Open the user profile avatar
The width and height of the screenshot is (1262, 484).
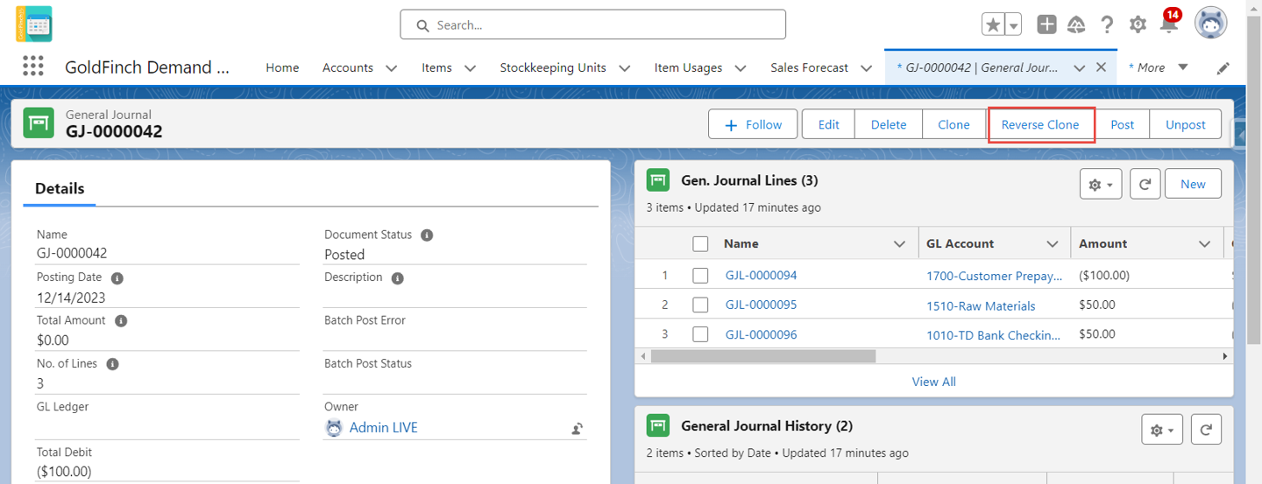[x=1210, y=24]
